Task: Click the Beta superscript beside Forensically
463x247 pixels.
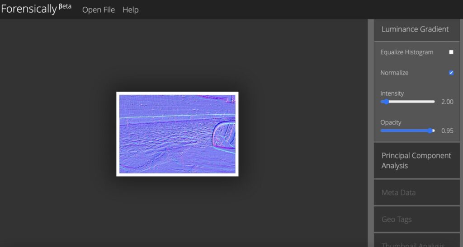Action: click(x=65, y=6)
